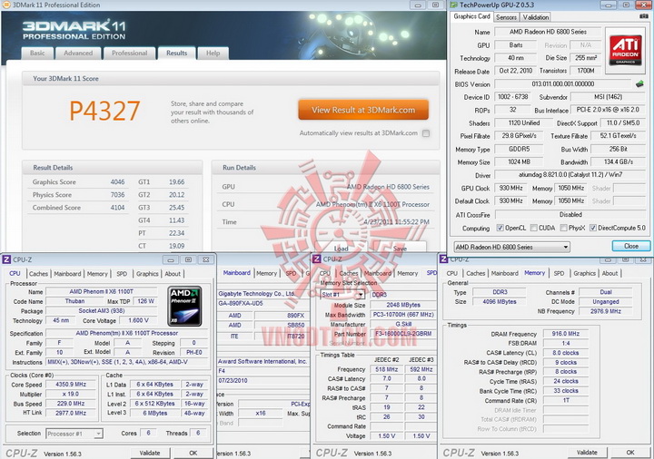Click the GPU Clock field 930 MHz
The width and height of the screenshot is (654, 459).
(511, 188)
